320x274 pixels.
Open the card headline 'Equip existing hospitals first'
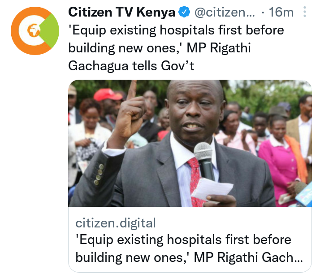pos(189,248)
